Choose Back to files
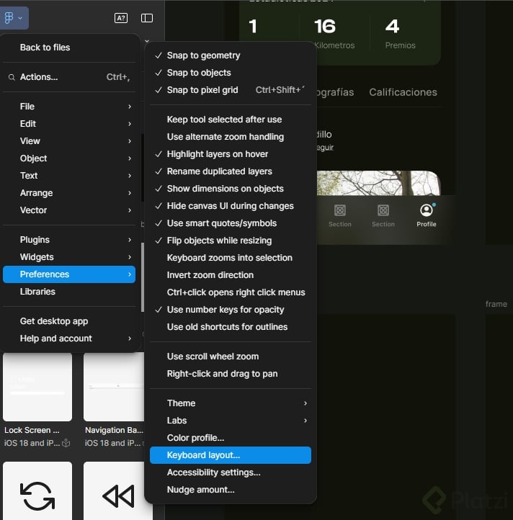The height and width of the screenshot is (520, 513). coord(69,48)
